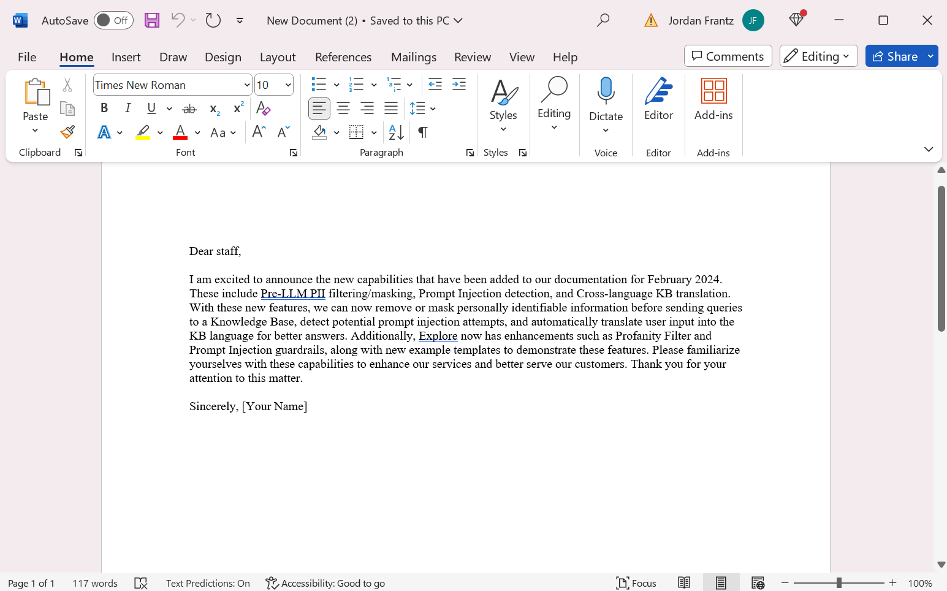Apply superscript formatting
This screenshot has height=591, width=947.
coord(238,109)
